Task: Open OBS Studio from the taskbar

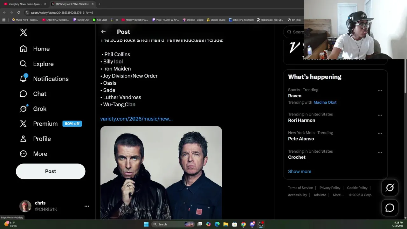Action: coord(261,224)
